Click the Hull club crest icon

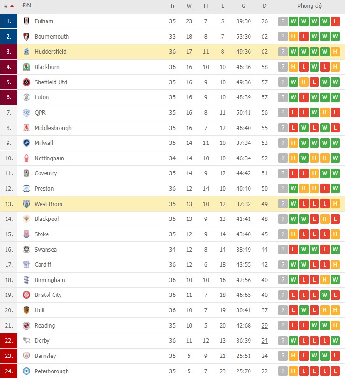click(x=27, y=310)
